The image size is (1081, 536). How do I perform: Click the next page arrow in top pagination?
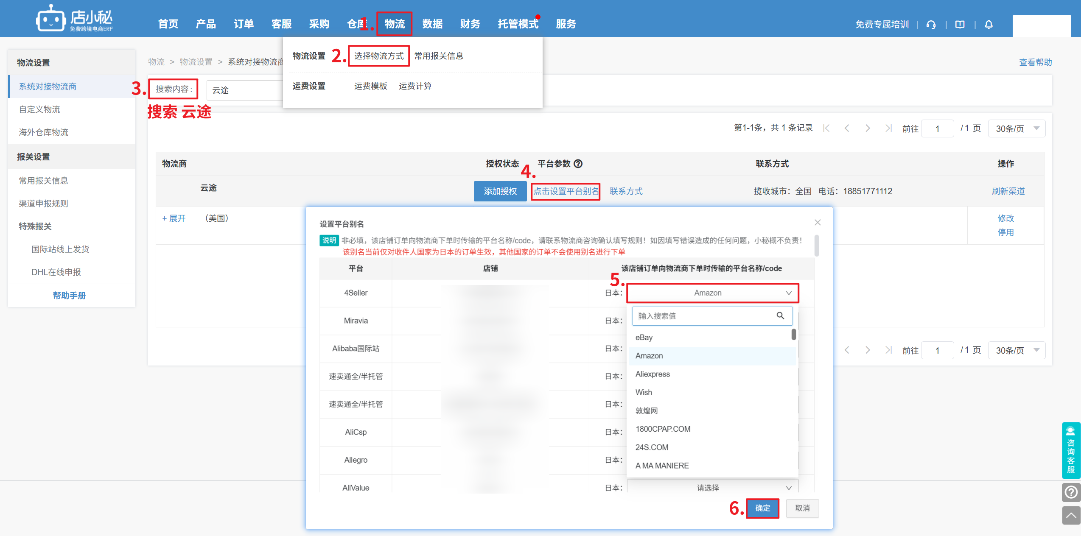point(868,128)
